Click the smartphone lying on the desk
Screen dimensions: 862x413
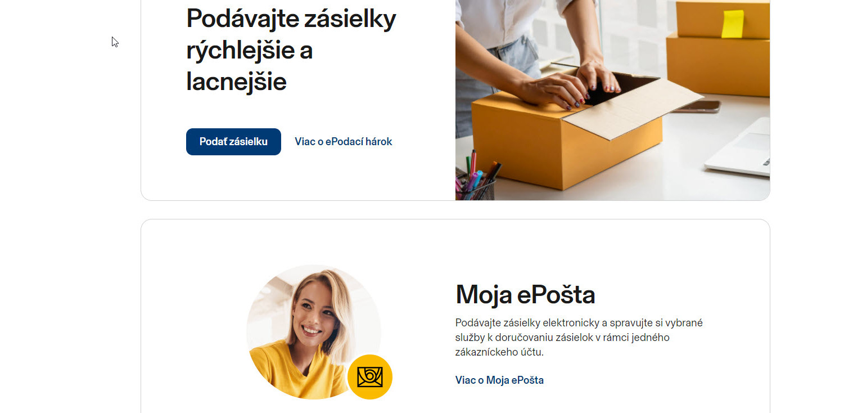696,106
